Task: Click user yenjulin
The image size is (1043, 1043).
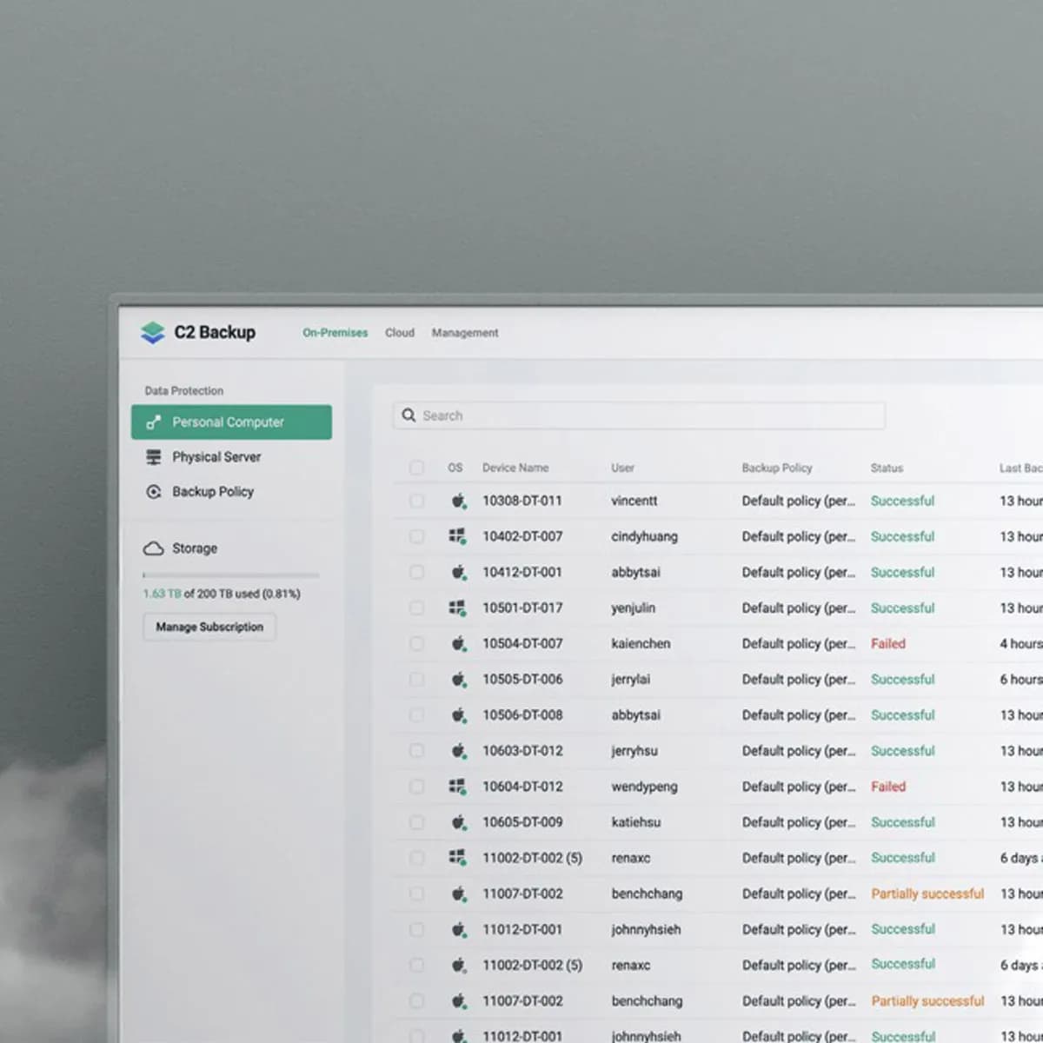Action: point(633,608)
